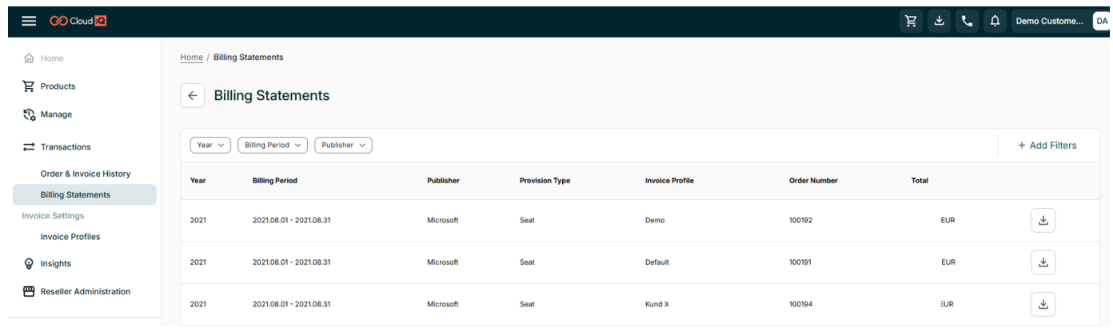Open the shopping cart icon in header
This screenshot has height=328, width=1113.
[912, 22]
